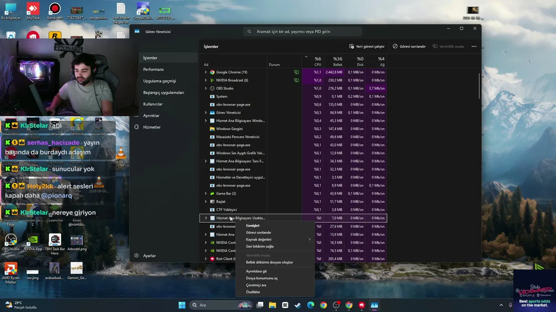556x312 pixels.
Task: Choose Genişlet in the context menu
Action: pyautogui.click(x=275, y=225)
